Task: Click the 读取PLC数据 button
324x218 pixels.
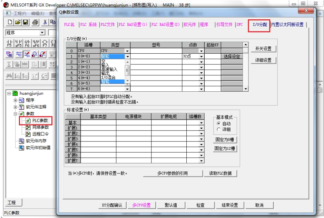Action: (x=220, y=173)
